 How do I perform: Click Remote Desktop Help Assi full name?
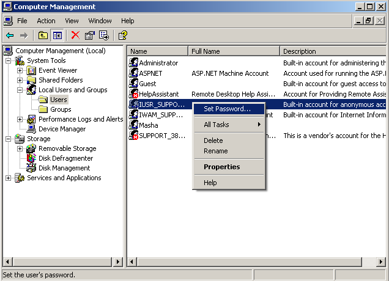[233, 94]
